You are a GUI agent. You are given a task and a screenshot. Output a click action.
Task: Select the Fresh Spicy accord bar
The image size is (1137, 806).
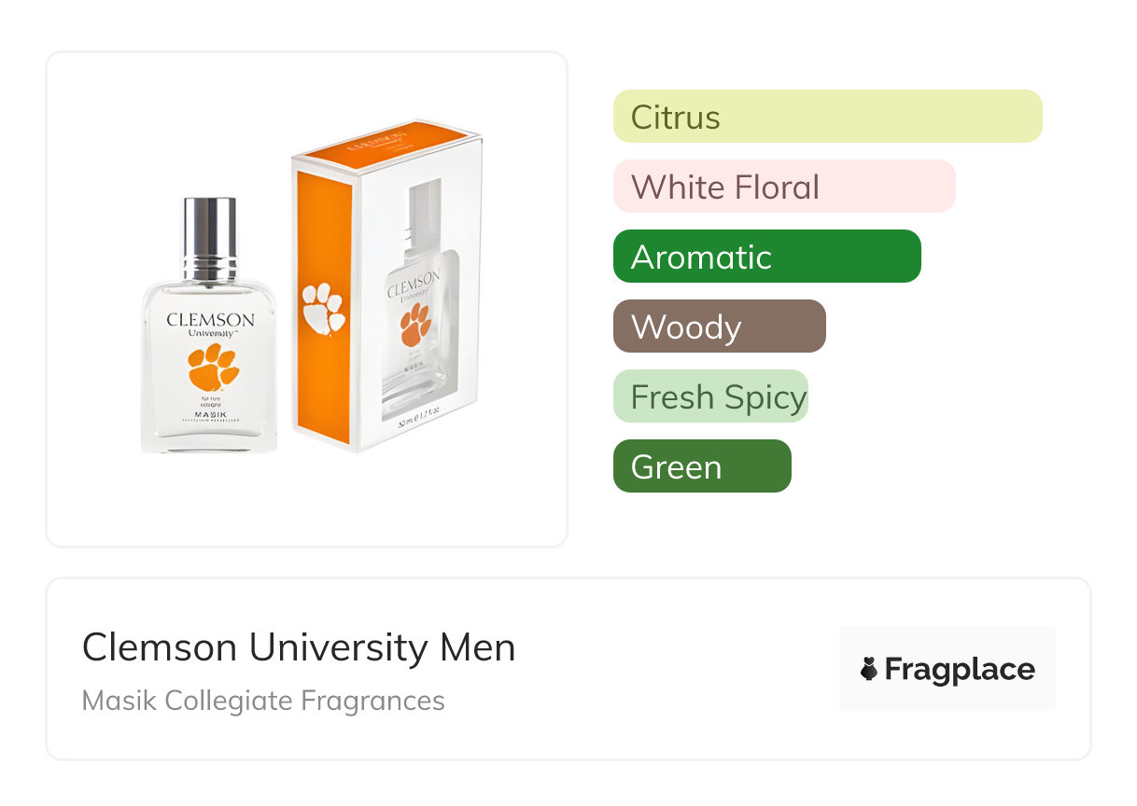pyautogui.click(x=710, y=396)
